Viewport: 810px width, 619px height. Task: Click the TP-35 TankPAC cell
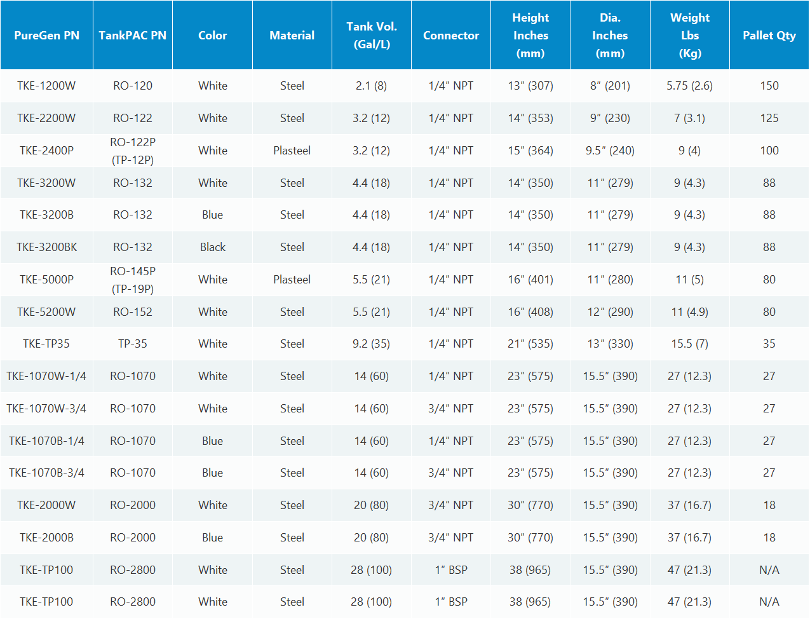133,344
